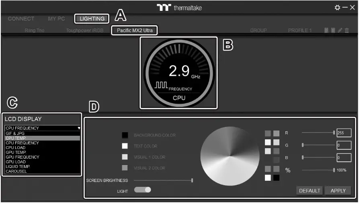The height and width of the screenshot is (204, 359).
Task: Click the SCREEN BRIGHTNESS slider
Action: pyautogui.click(x=163, y=180)
